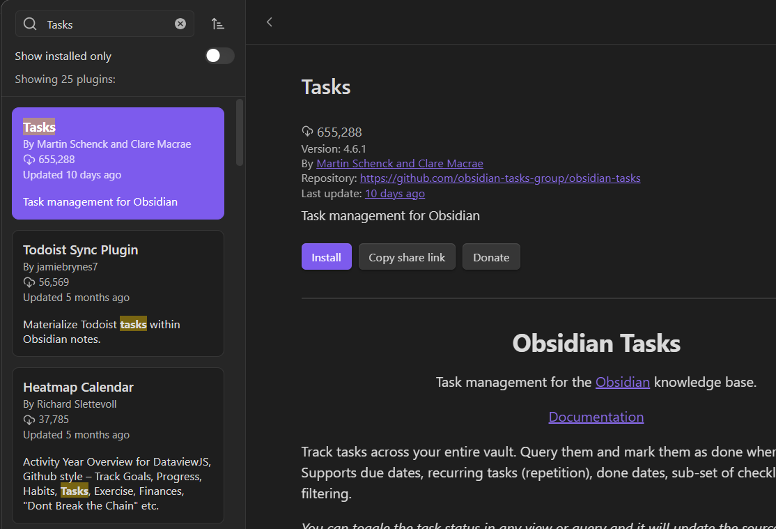Click 'Materialize Todoist tasks within' description
This screenshot has width=776, height=529.
[x=102, y=324]
